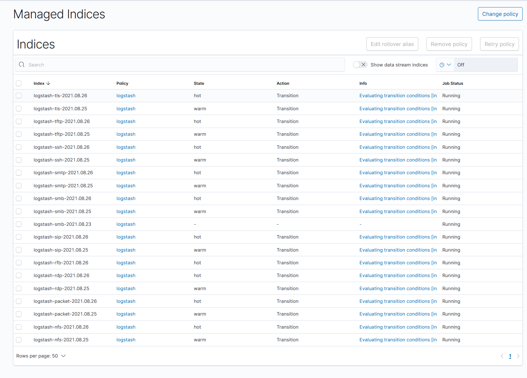Open logstash policy link for logstash-rdp-2021.08.25
Screen dimensions: 527x378
pyautogui.click(x=126, y=289)
